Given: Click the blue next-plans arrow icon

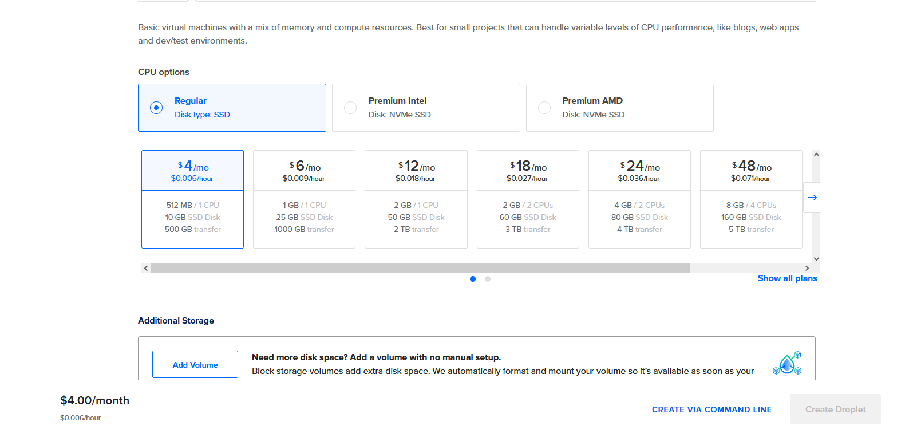Looking at the screenshot, I should pos(812,198).
